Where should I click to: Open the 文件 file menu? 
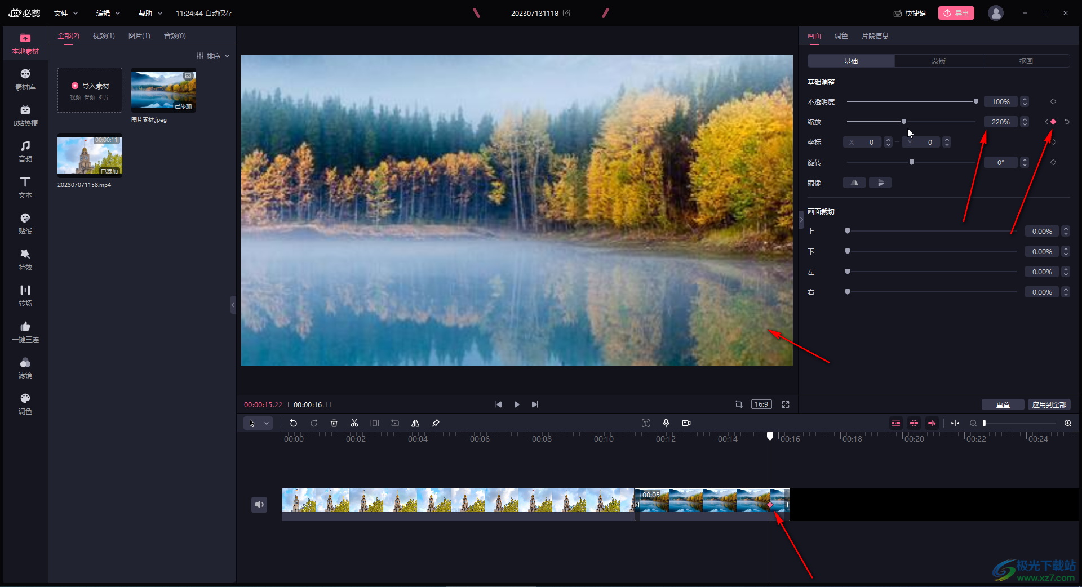(66, 13)
